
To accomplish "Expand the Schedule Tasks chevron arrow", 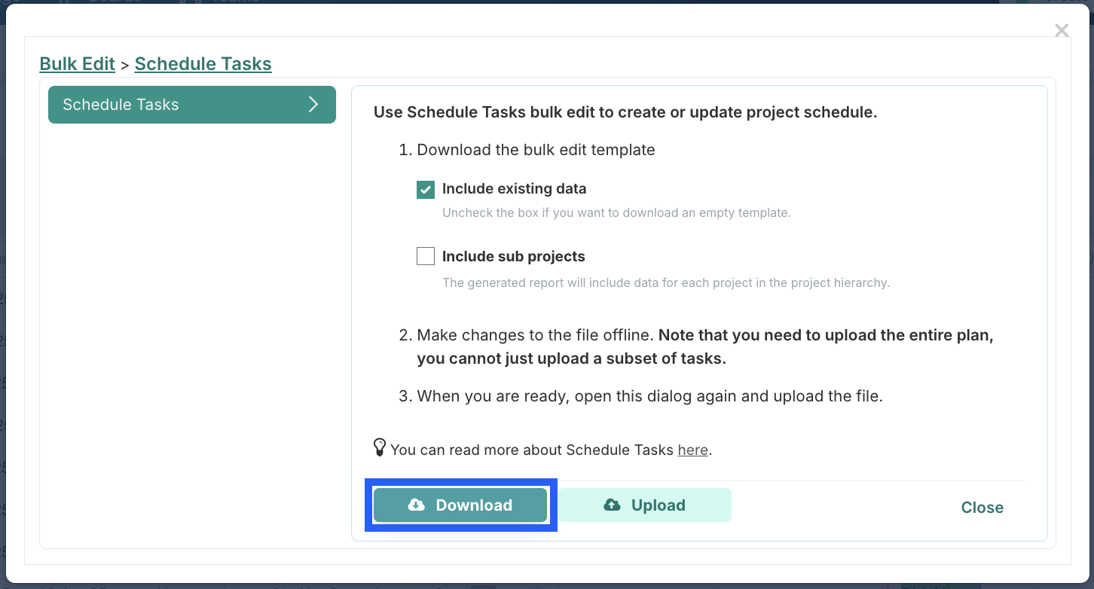I will click(314, 105).
